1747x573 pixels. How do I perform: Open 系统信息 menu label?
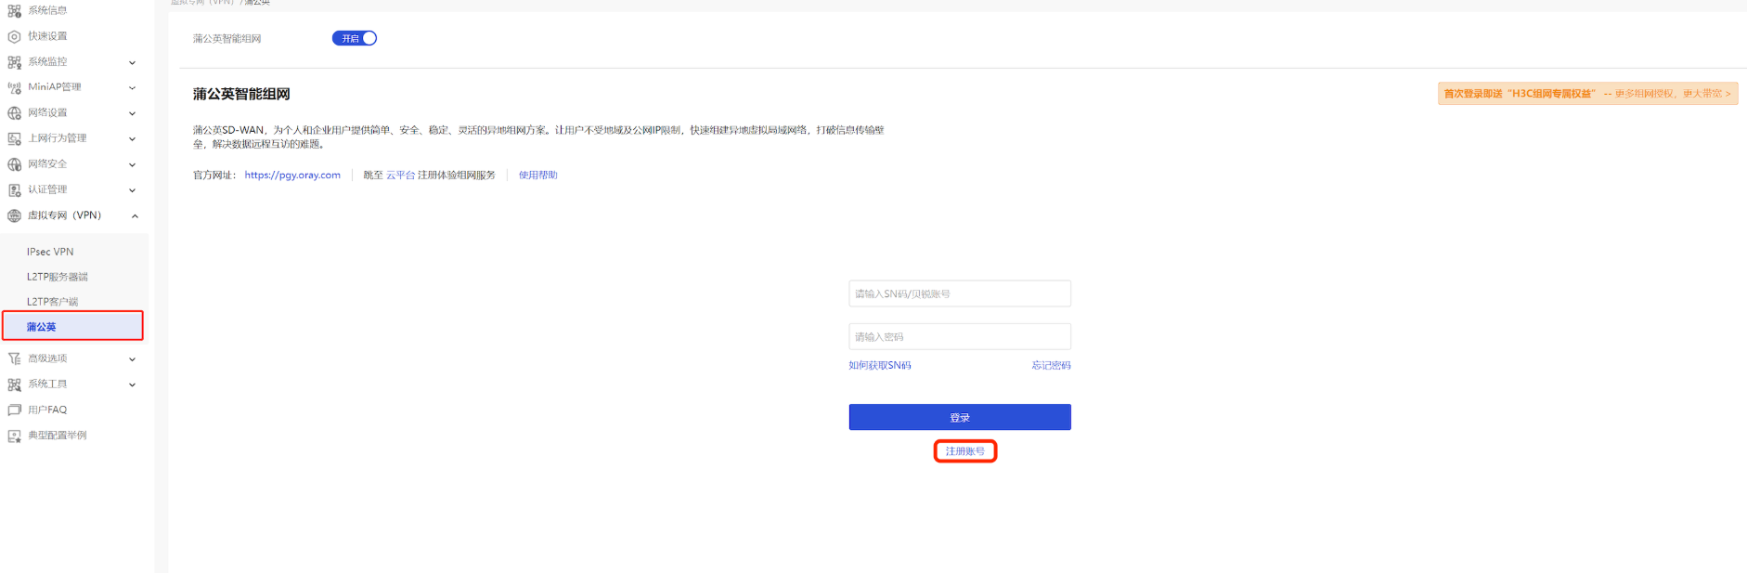click(47, 10)
